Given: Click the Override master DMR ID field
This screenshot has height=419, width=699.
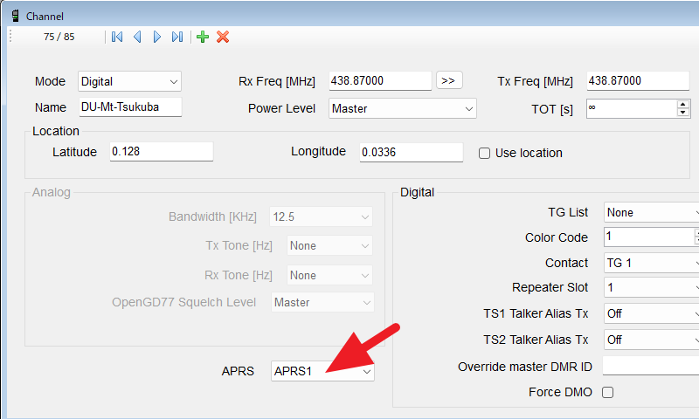Looking at the screenshot, I should click(x=651, y=366).
